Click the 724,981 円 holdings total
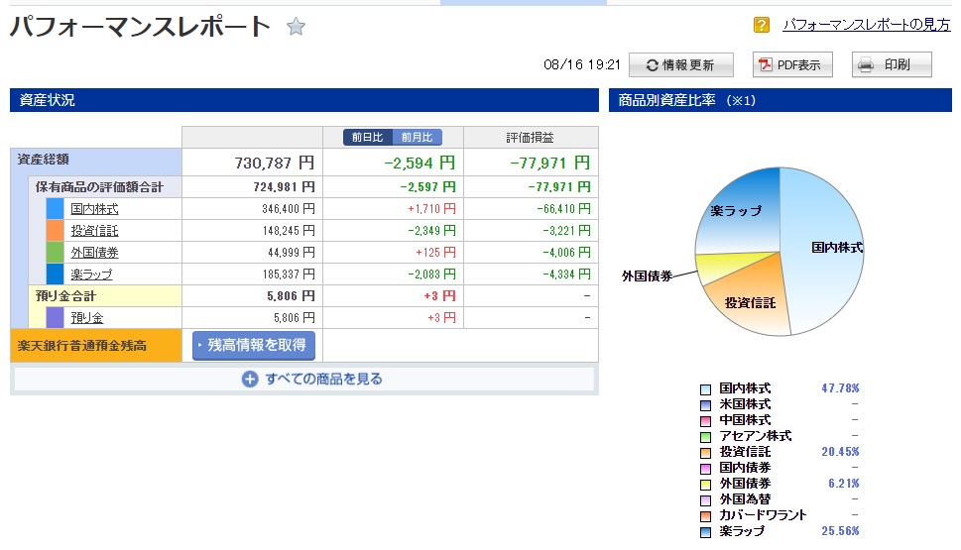 pyautogui.click(x=285, y=187)
